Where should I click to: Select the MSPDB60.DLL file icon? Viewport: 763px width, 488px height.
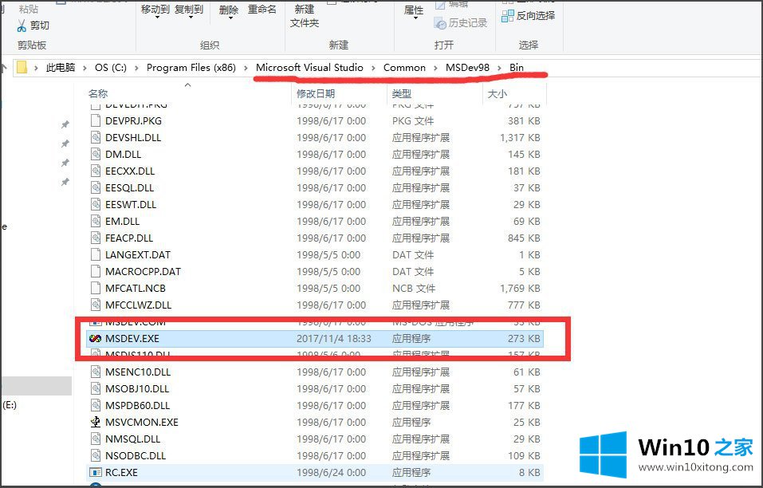(96, 405)
